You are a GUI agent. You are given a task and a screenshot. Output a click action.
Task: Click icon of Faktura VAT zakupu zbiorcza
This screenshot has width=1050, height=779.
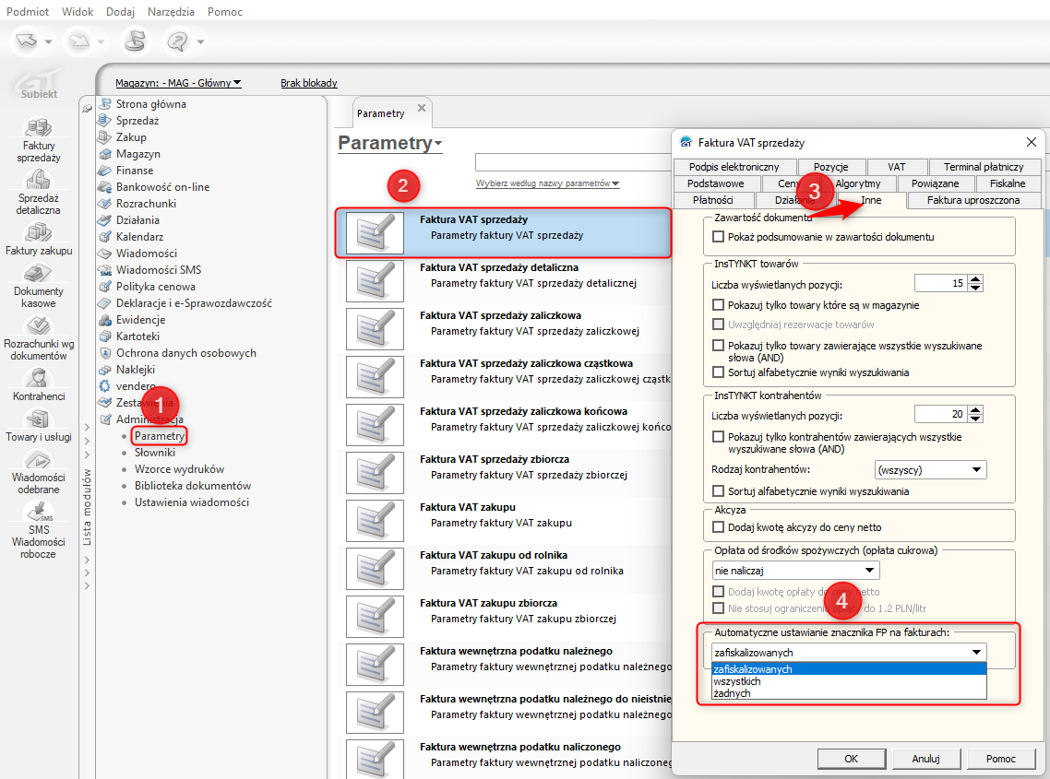tap(375, 617)
